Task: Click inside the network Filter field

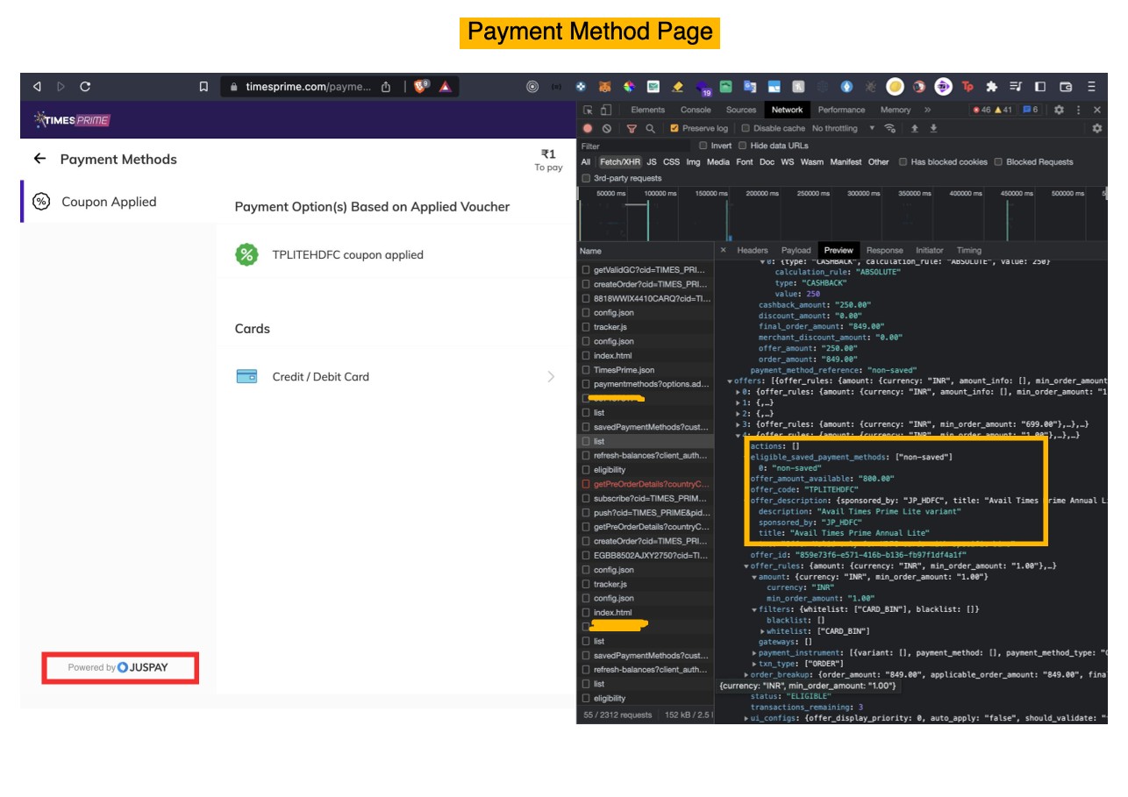Action: [x=636, y=146]
